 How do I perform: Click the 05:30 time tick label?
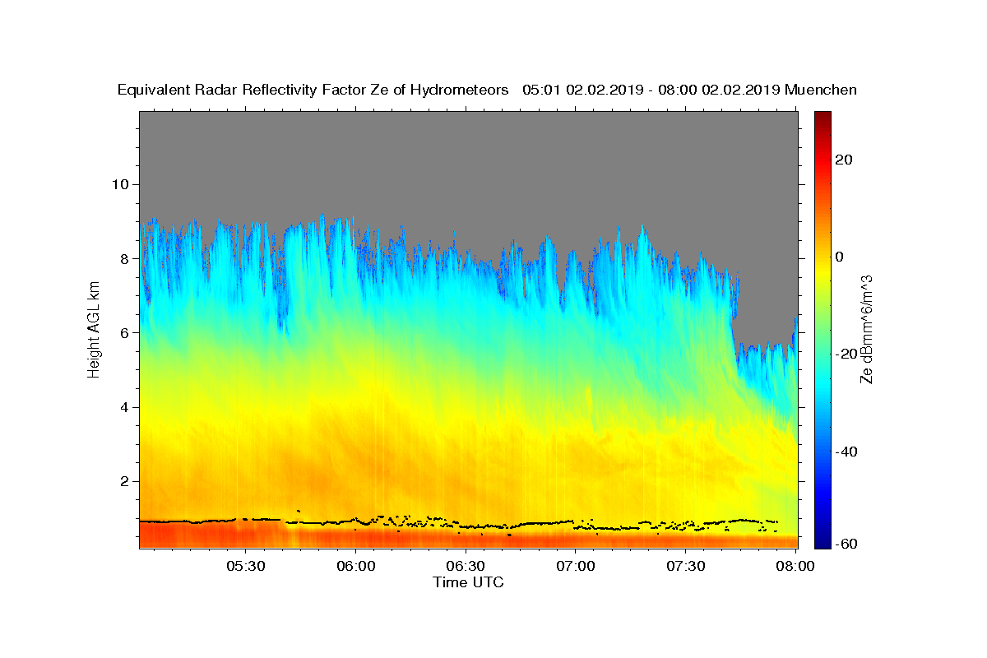pos(245,566)
